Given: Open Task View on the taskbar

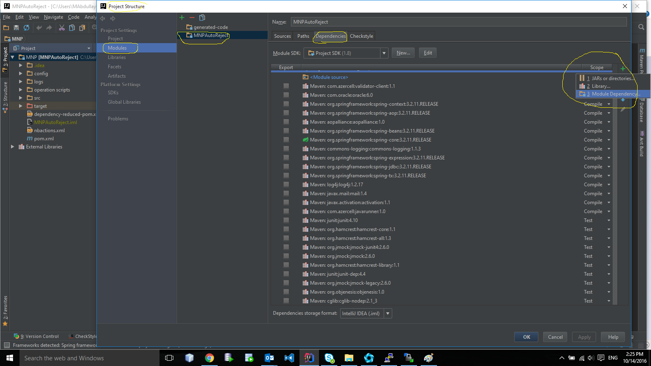Looking at the screenshot, I should tap(169, 358).
